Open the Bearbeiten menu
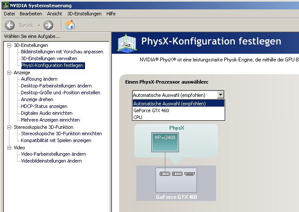Screen dimensions: 299x212 pos(31,14)
